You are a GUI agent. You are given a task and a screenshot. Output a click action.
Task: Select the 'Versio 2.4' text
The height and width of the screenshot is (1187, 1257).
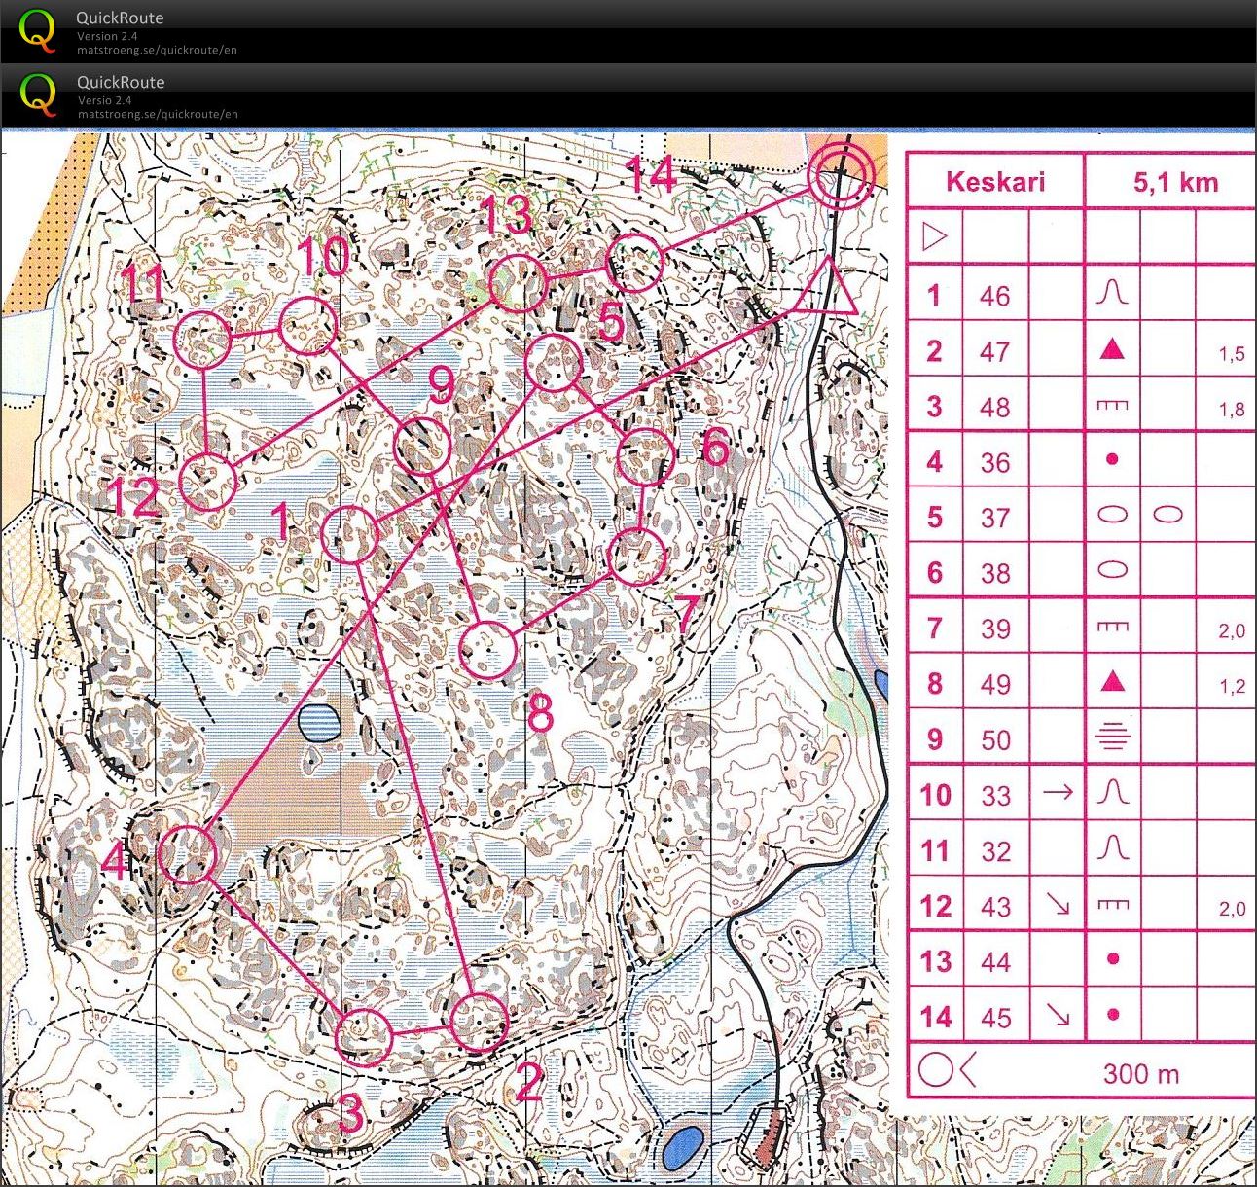coord(104,100)
